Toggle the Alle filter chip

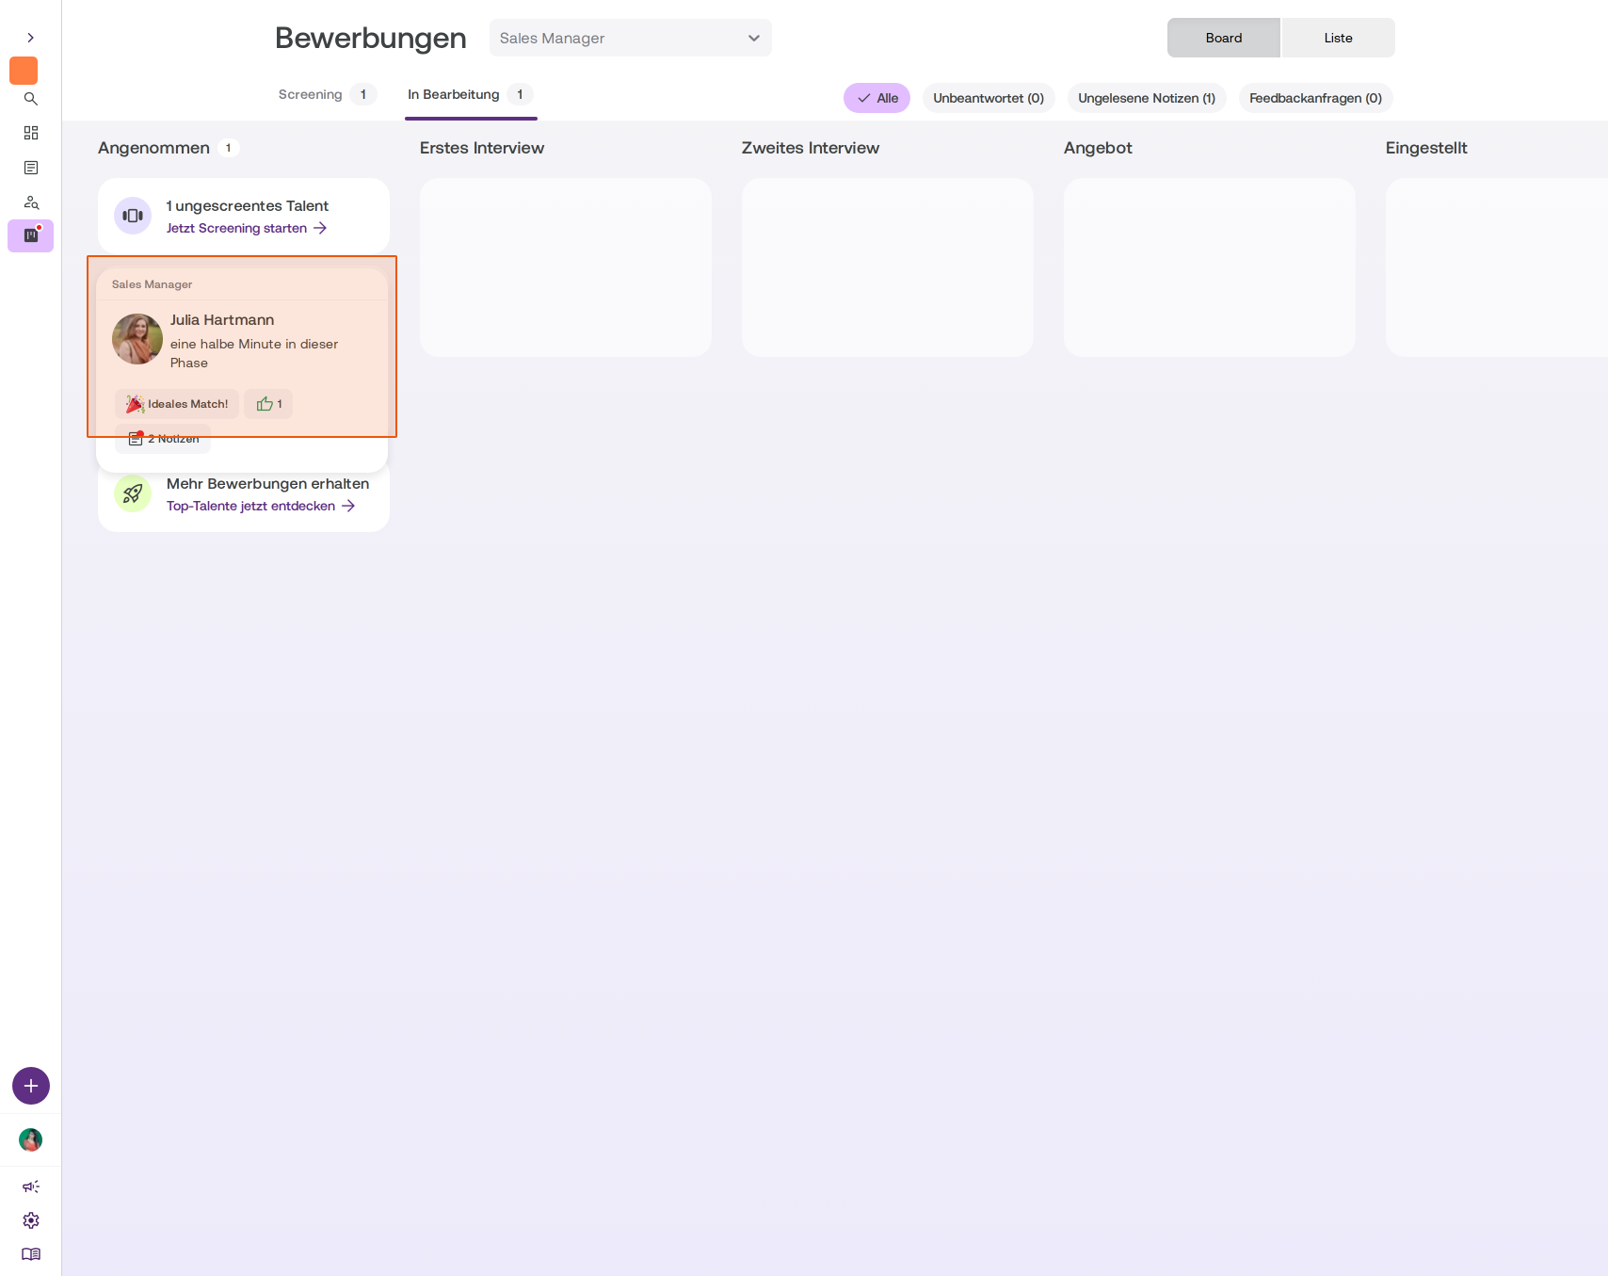point(876,98)
